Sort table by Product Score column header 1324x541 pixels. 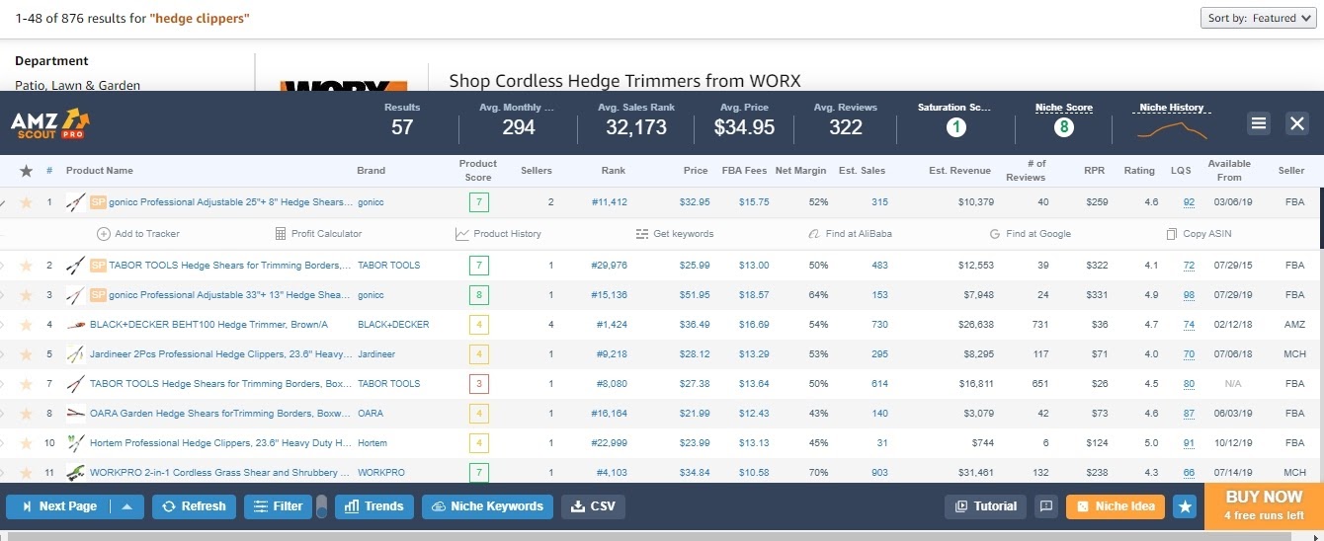point(478,170)
